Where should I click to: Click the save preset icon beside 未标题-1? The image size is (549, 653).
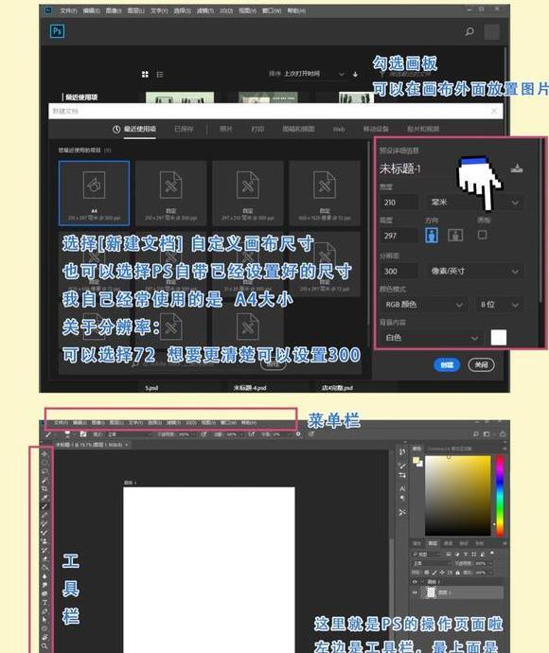point(516,168)
